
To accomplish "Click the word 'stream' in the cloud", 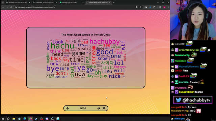I will pyautogui.click(x=93, y=55).
